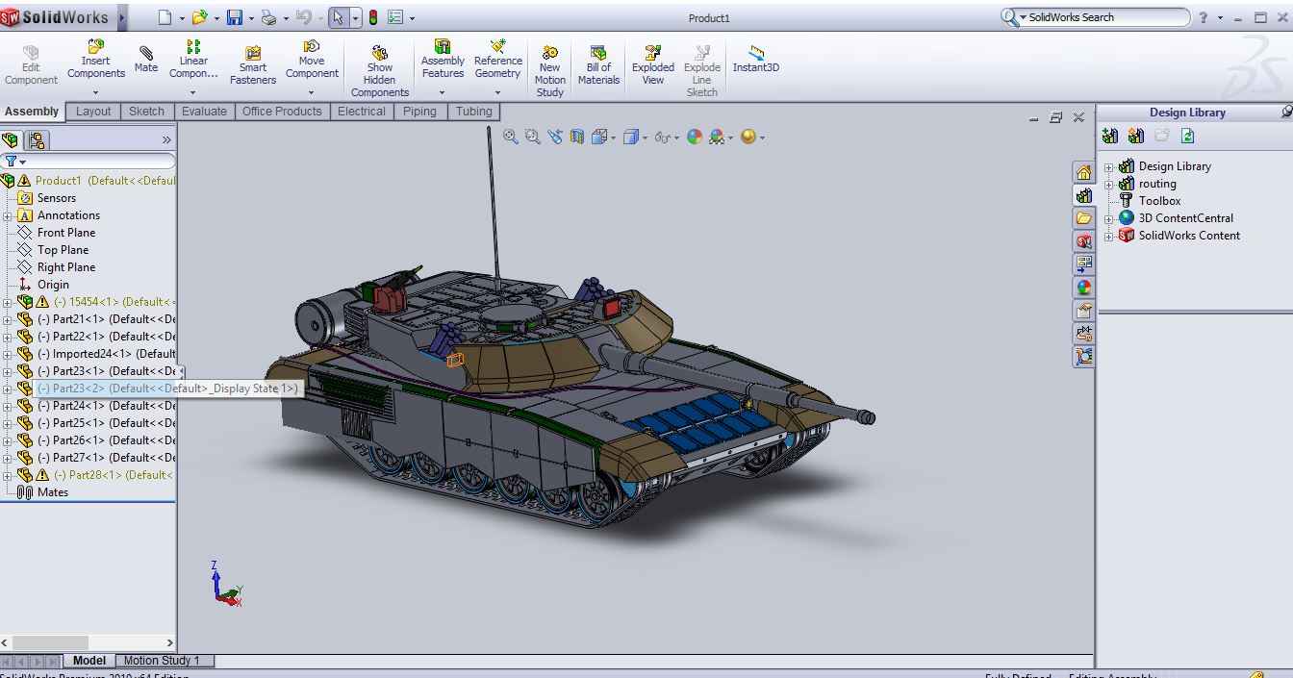Click the Edit Appearance colored ball icon
The width and height of the screenshot is (1293, 678).
[x=695, y=137]
